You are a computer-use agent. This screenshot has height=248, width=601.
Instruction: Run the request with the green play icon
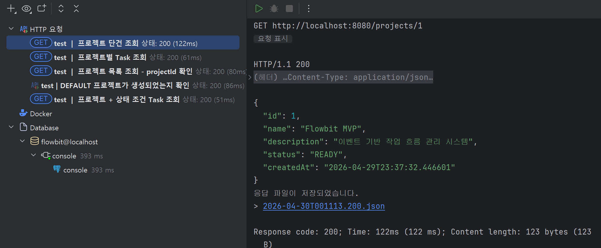click(x=259, y=8)
